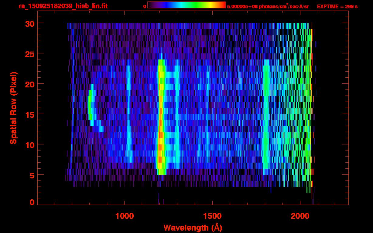The width and height of the screenshot is (373, 233).
Task: Click the y-axis tick label 20
Action: (30, 84)
